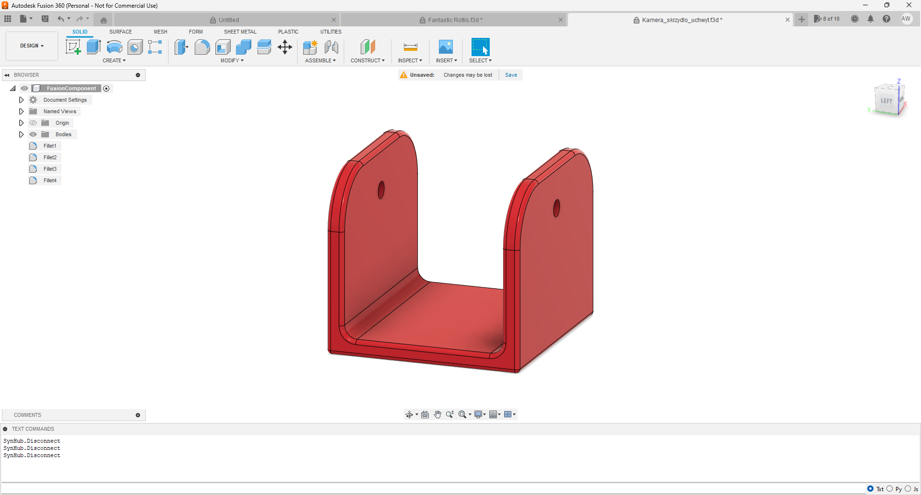The image size is (921, 495).
Task: Click the Home tab icon
Action: 104,20
